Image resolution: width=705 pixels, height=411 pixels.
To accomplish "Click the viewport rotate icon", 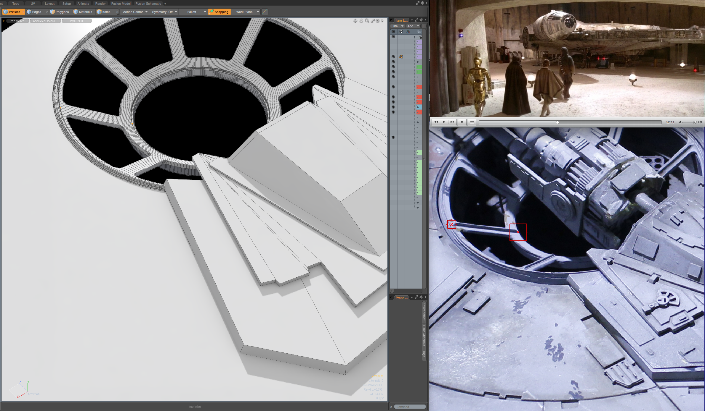I will 361,21.
